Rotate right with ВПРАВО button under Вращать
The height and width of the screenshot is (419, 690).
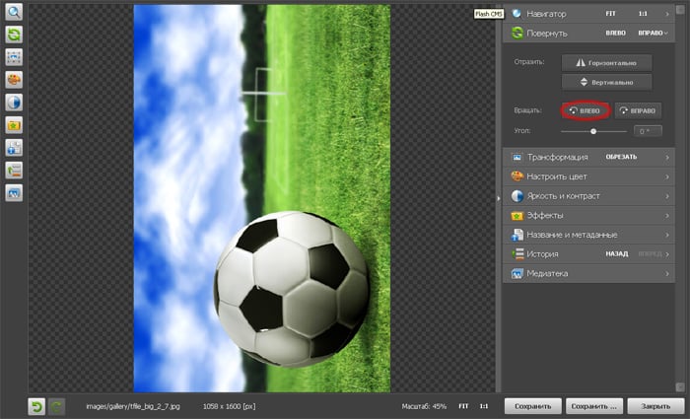(638, 110)
